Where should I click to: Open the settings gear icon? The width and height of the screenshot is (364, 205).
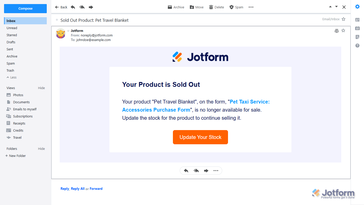pos(357,7)
